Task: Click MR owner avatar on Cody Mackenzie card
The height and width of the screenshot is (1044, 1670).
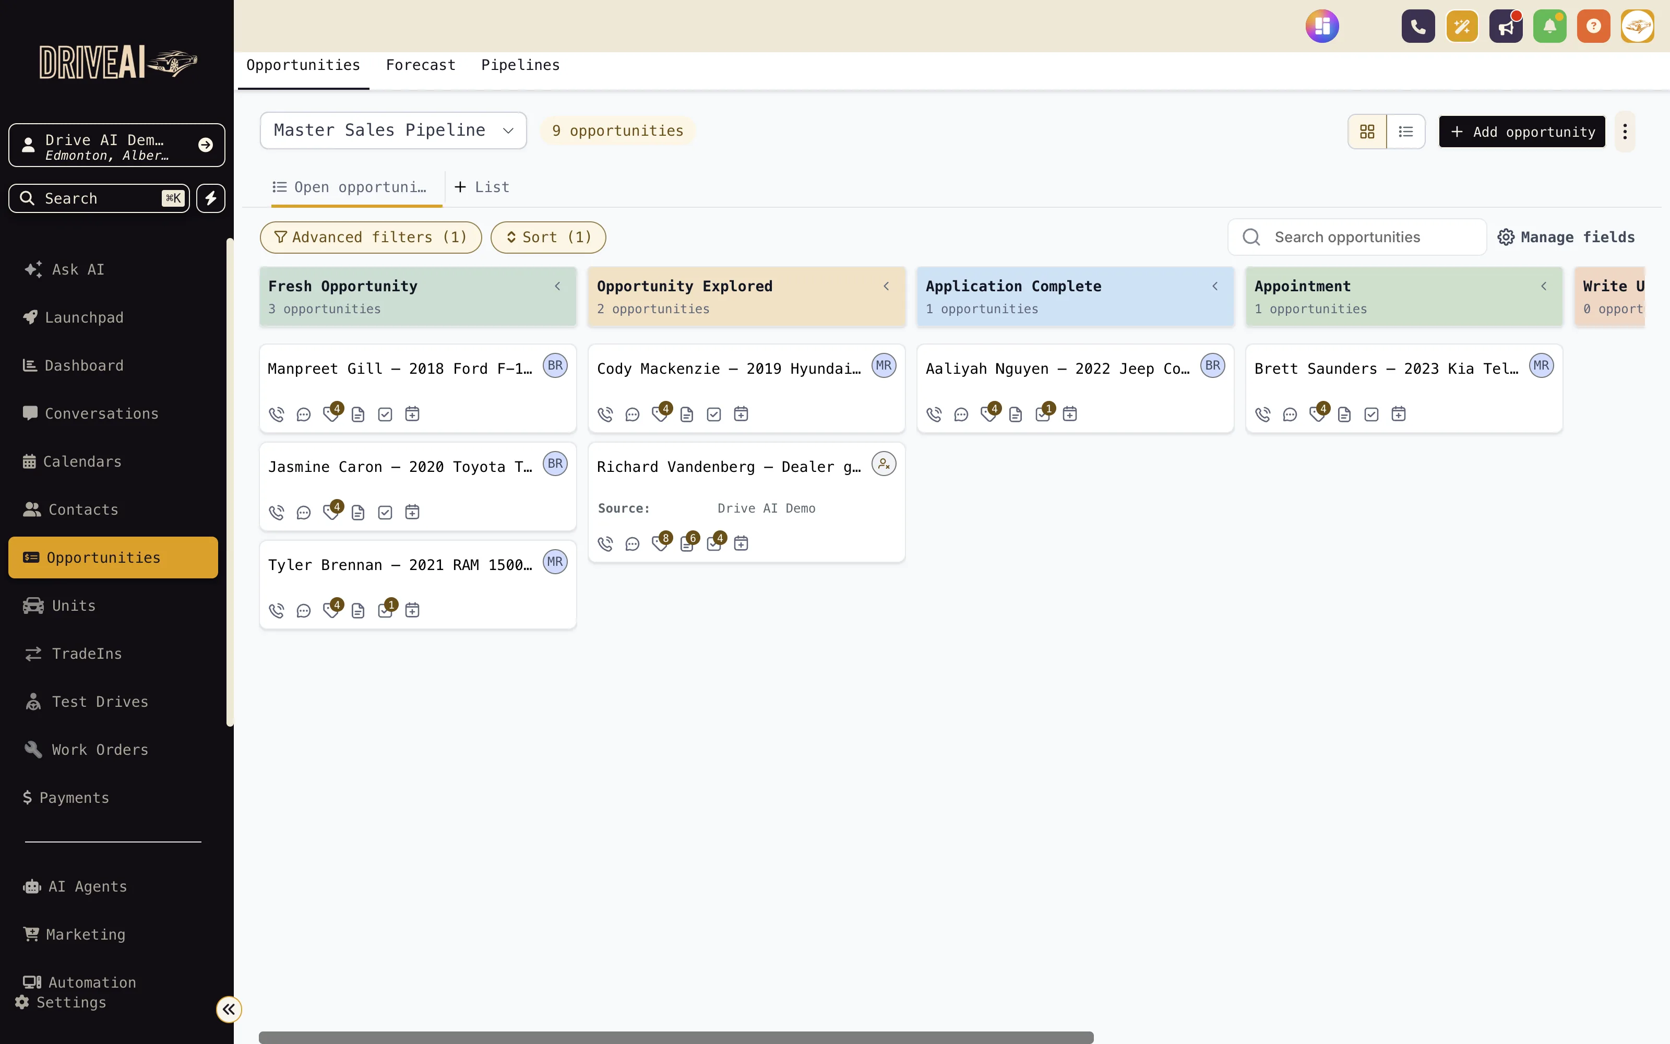Action: [884, 365]
